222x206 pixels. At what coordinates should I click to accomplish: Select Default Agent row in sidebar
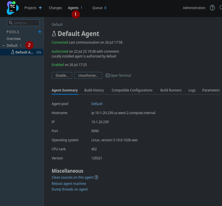coord(22,52)
